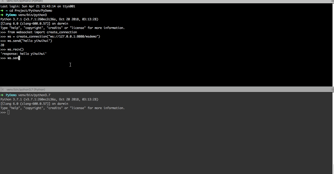Click the 'cd Project/Python/PyDemo' command line
334x174 pixels.
point(31,11)
